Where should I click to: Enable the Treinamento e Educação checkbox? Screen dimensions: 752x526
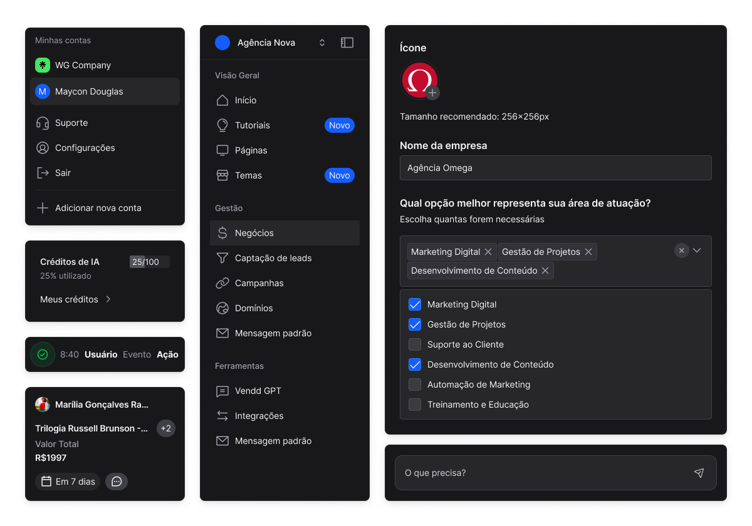click(415, 405)
